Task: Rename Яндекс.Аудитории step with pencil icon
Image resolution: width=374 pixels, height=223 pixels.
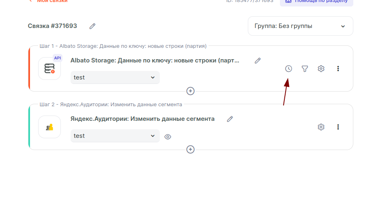Action: pos(230,119)
